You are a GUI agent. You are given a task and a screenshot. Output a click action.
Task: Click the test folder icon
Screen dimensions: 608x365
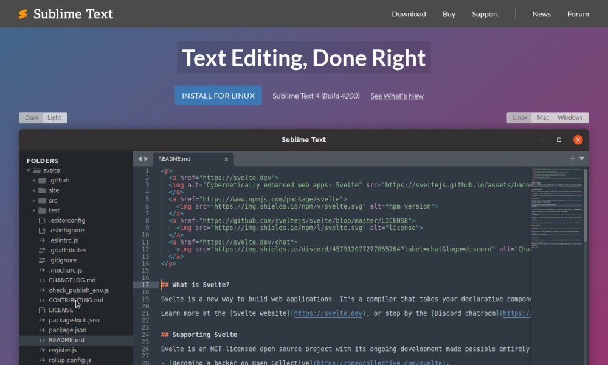42,210
